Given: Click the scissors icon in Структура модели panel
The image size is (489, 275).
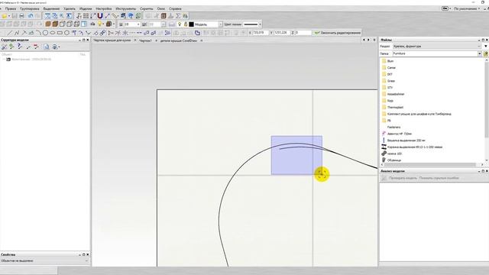Looking at the screenshot, I should 4,47.
